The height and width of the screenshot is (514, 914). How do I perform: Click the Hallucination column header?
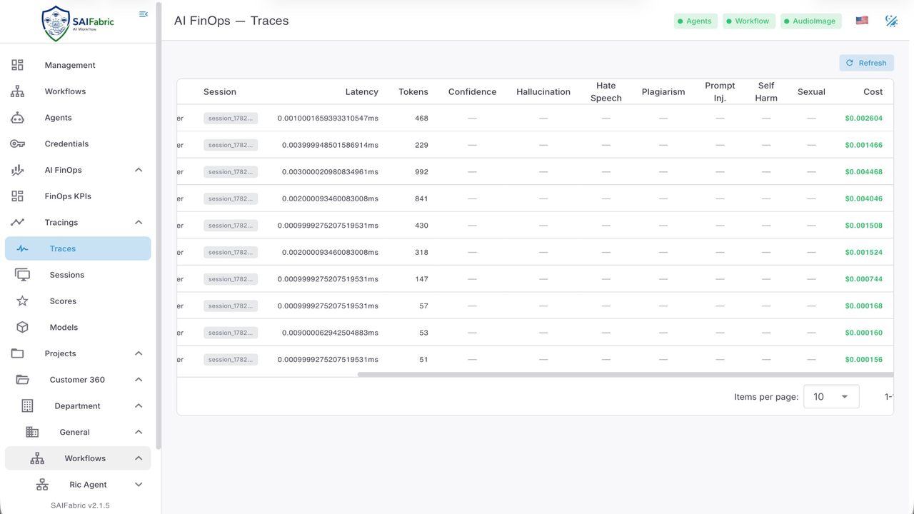point(543,92)
